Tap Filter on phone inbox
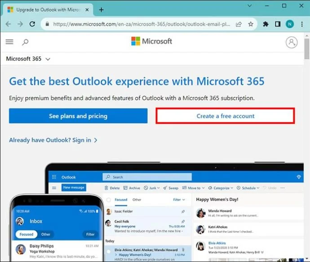Image resolution: width=310 pixels, height=262 pixels. (x=90, y=234)
